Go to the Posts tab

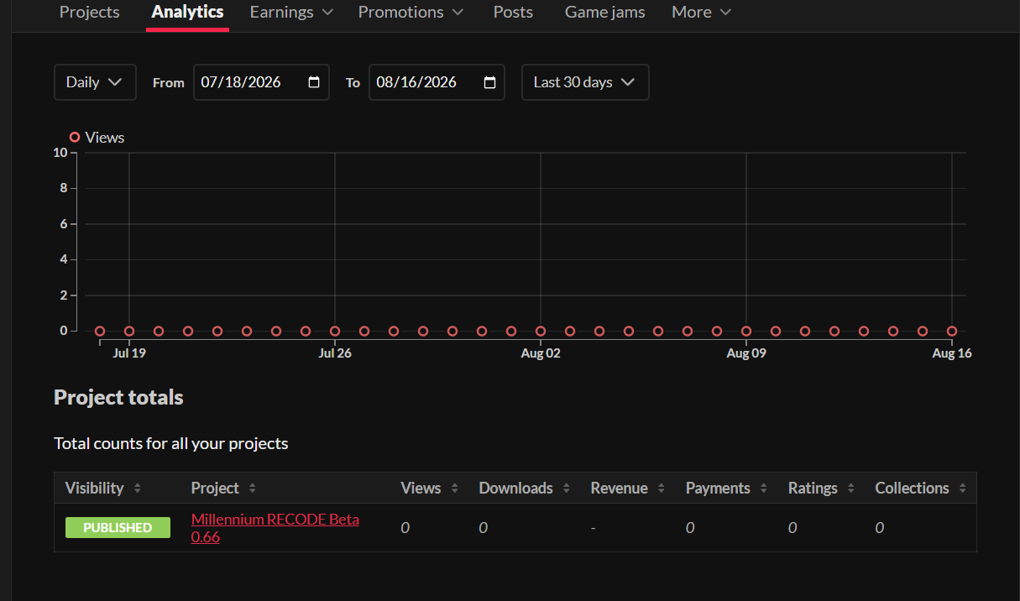(513, 12)
